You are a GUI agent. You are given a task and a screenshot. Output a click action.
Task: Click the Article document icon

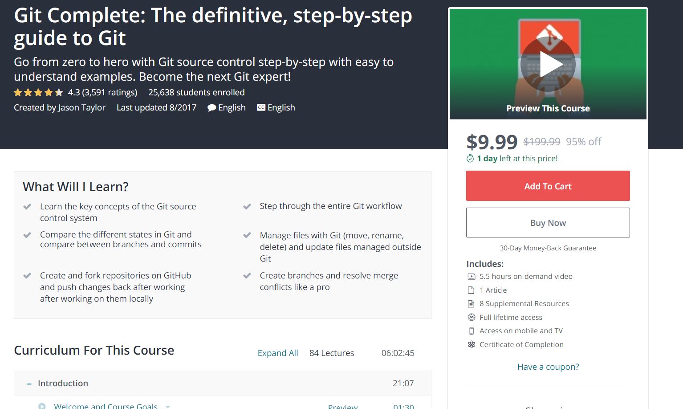[x=471, y=290]
